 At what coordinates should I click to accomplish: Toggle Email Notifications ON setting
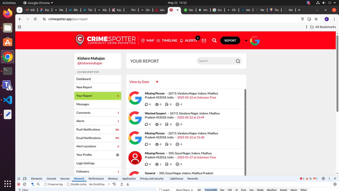[117, 138]
